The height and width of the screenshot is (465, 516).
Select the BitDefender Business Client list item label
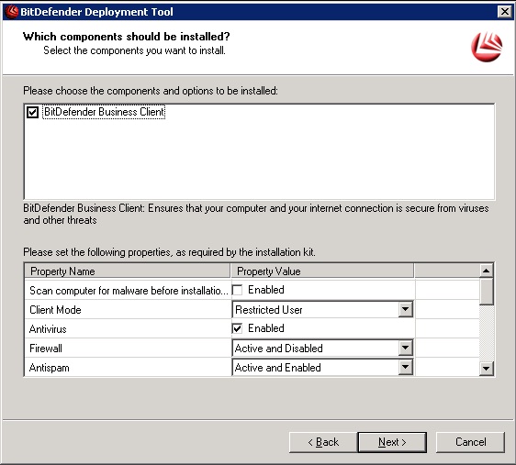coord(104,112)
